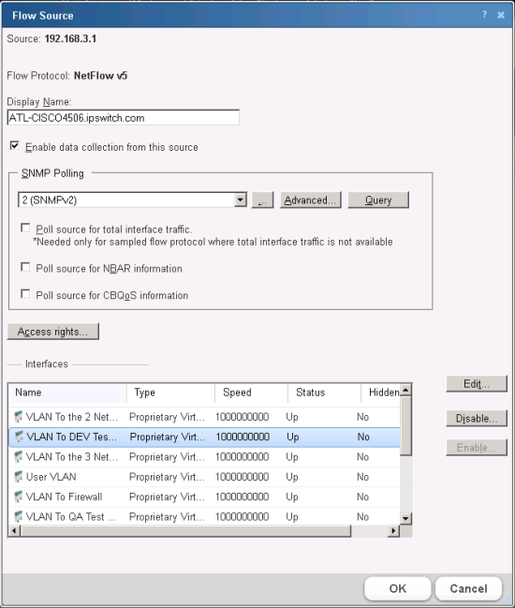Click Disable for the selected interface
This screenshot has width=515, height=608.
[477, 419]
